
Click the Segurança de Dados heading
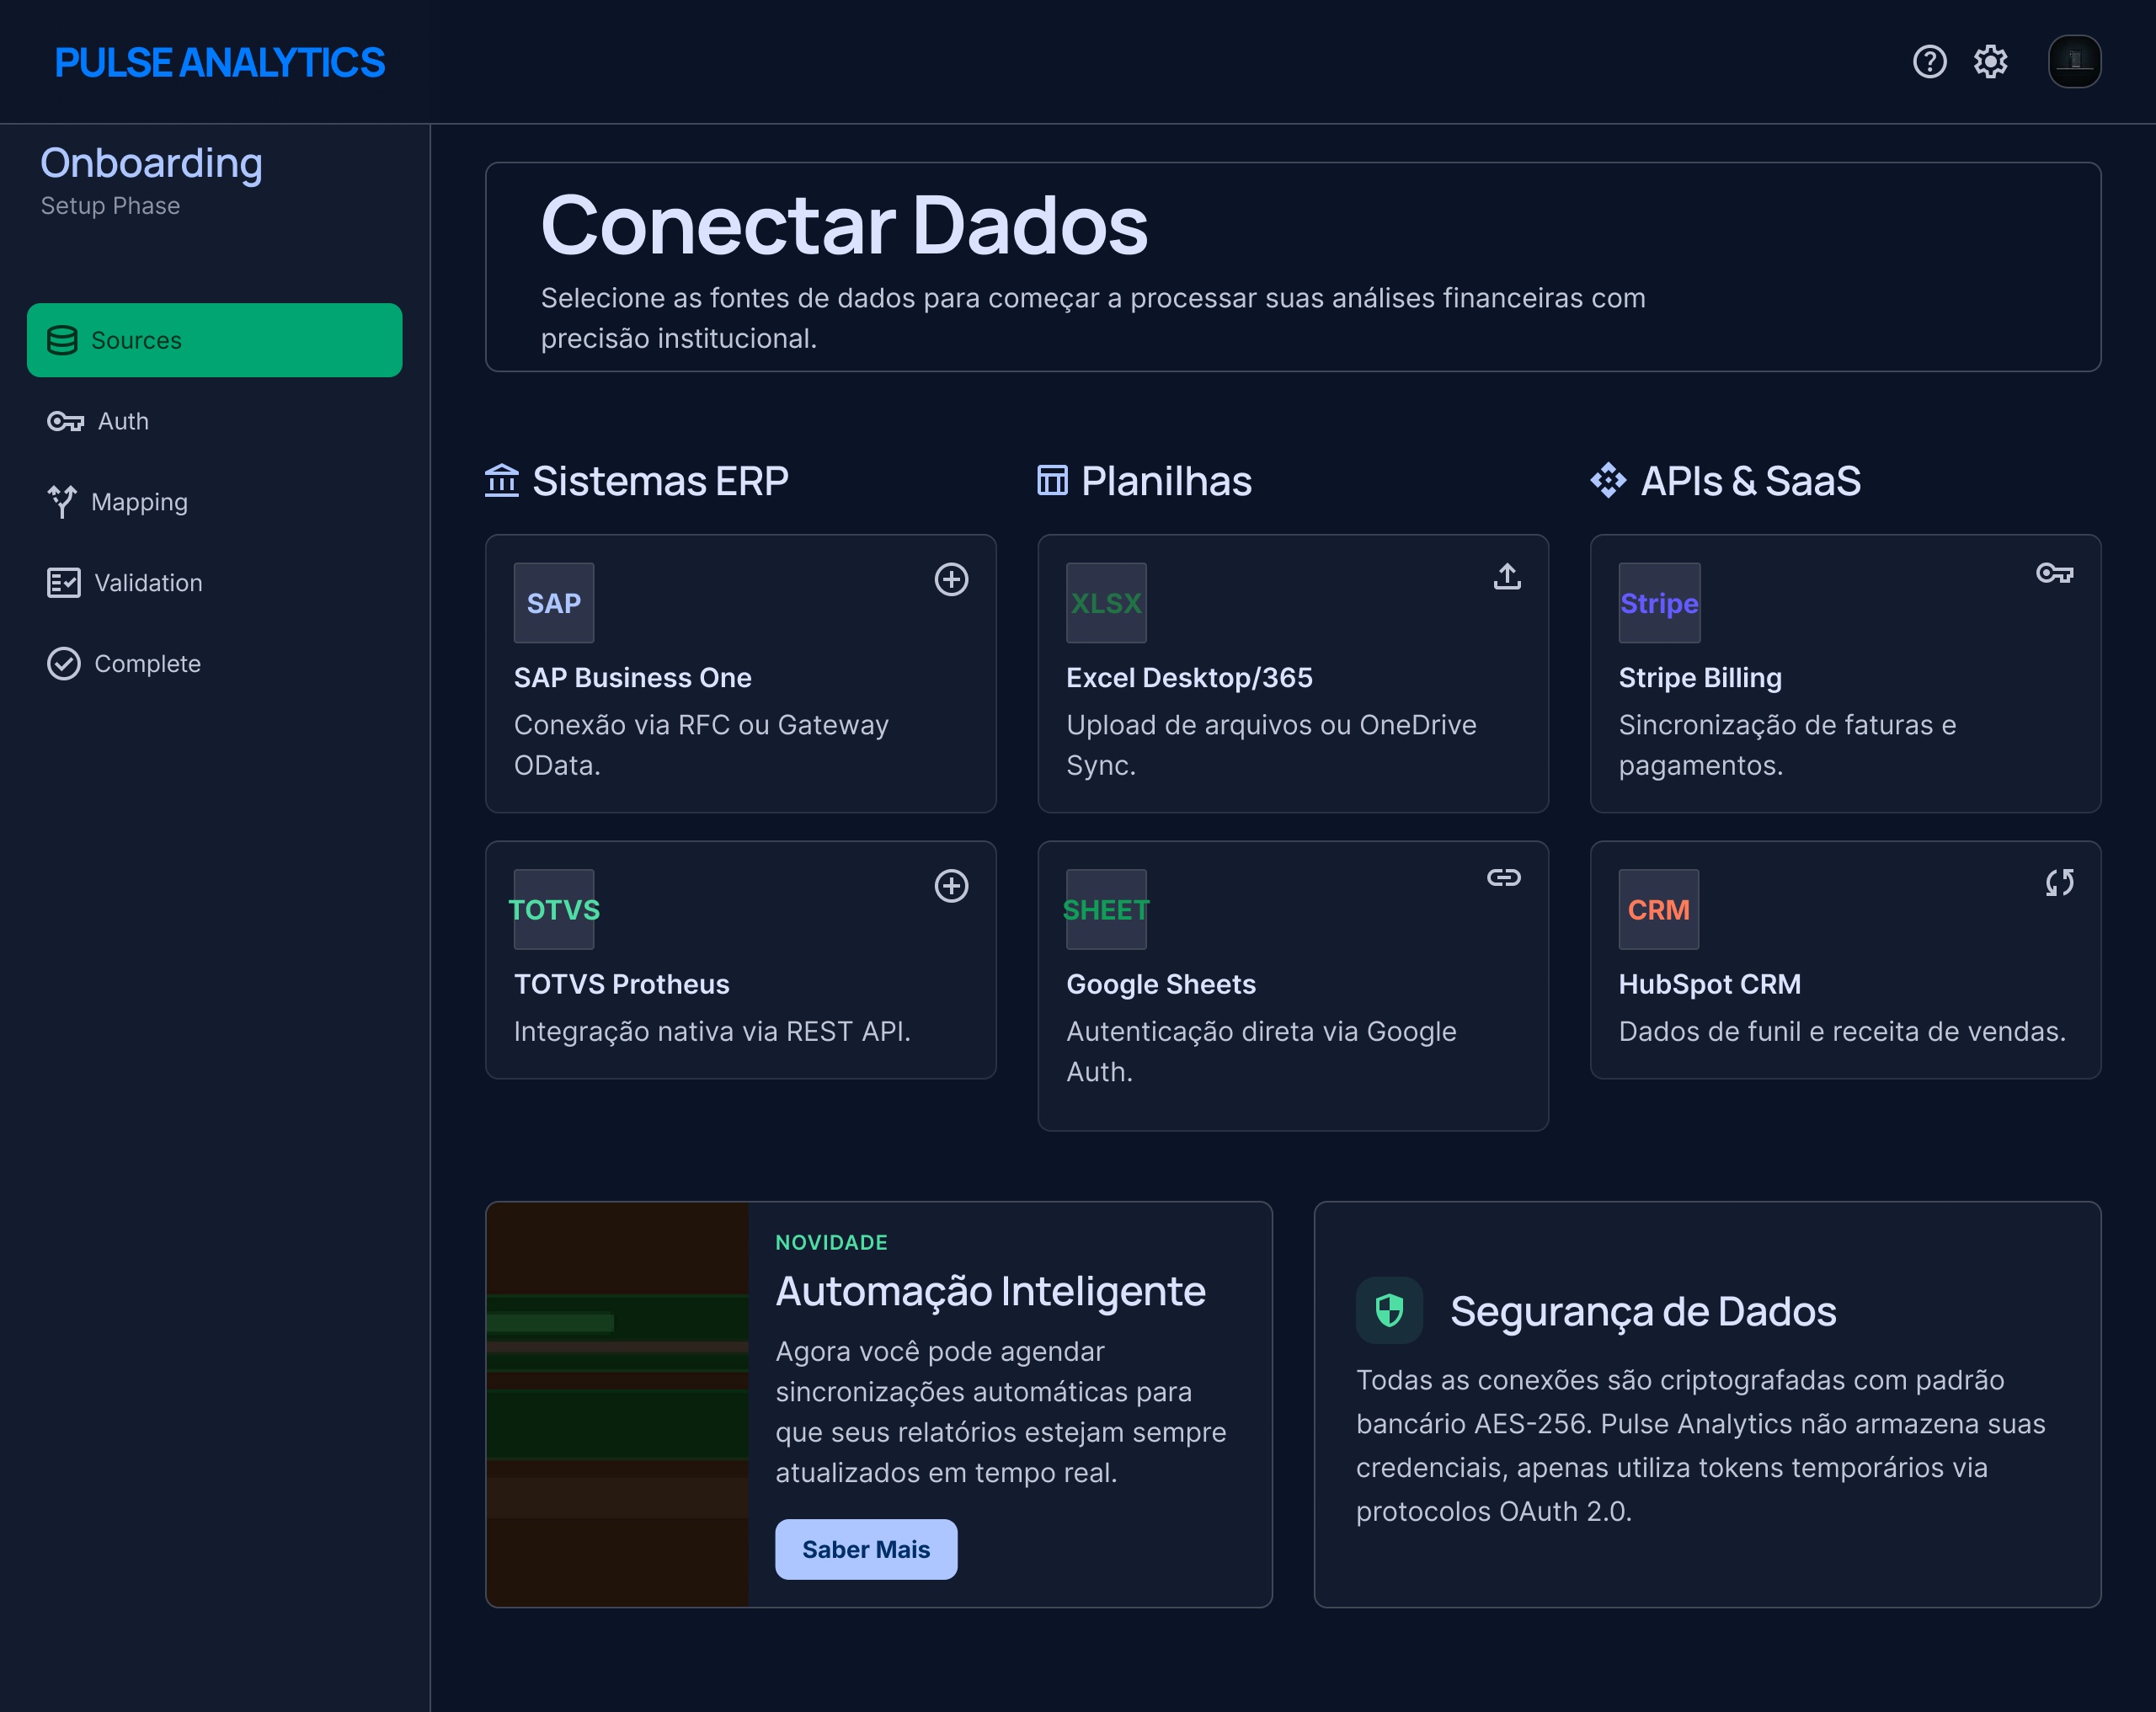point(1643,1311)
